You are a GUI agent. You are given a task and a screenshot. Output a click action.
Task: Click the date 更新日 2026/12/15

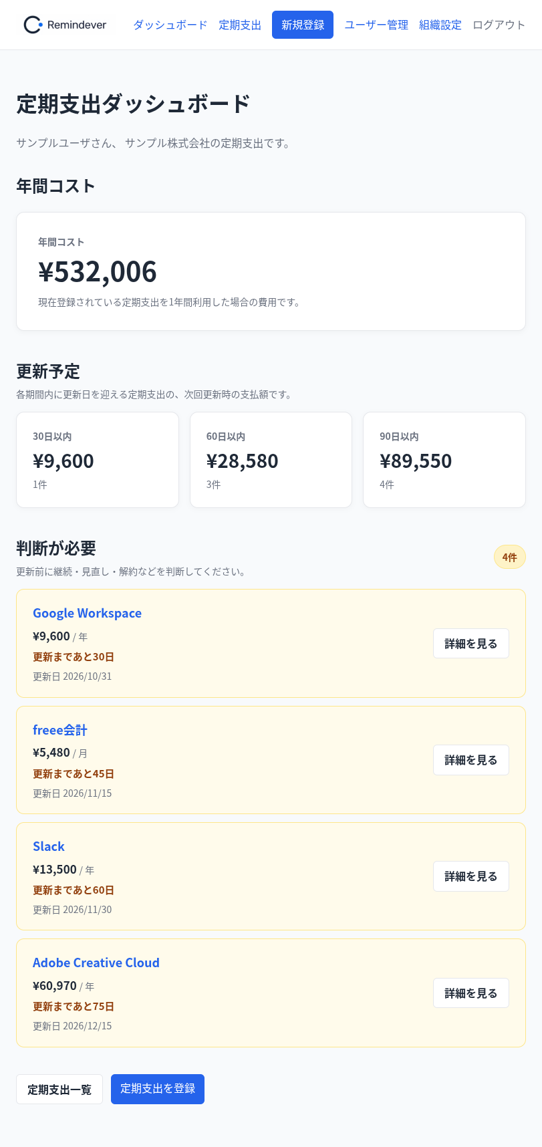point(72,1026)
